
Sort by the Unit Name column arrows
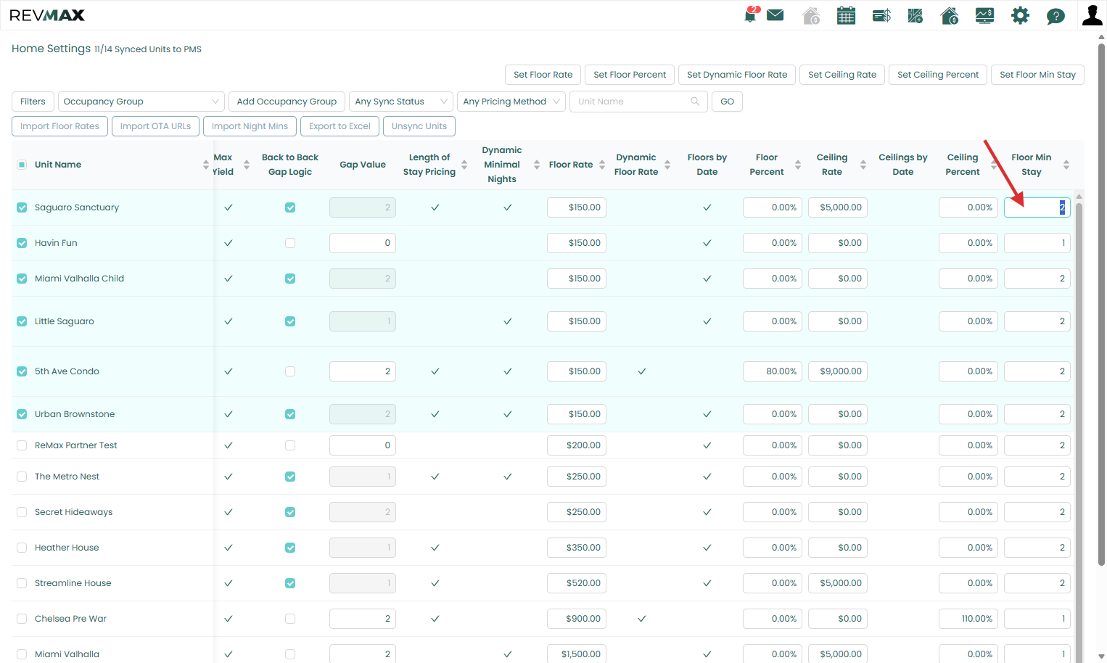click(206, 165)
